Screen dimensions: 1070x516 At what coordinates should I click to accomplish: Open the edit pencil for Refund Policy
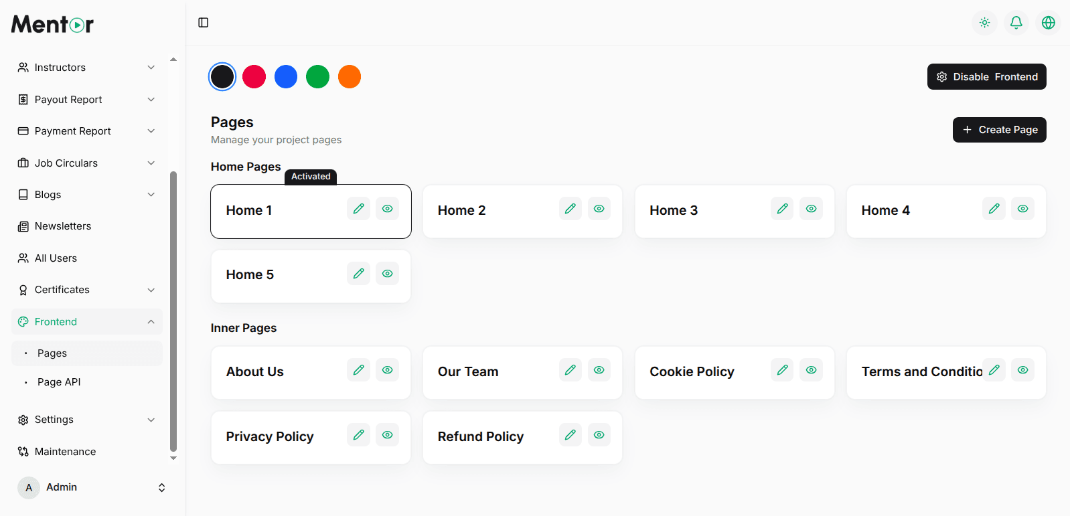(x=570, y=435)
